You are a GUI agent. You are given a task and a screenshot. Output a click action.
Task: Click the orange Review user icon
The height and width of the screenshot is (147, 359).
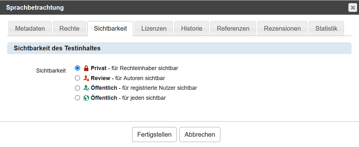tap(86, 78)
